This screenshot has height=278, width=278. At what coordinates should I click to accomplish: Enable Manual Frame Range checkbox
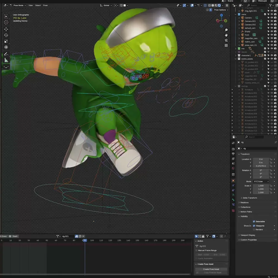196,250
